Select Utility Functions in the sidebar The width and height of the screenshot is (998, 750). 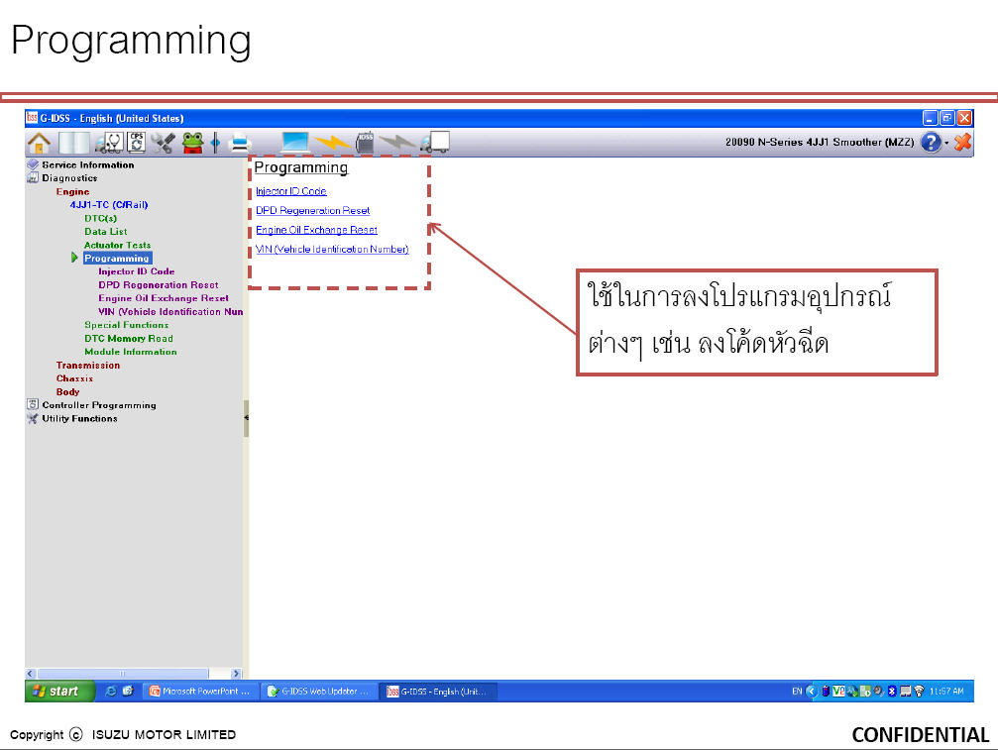(x=79, y=418)
